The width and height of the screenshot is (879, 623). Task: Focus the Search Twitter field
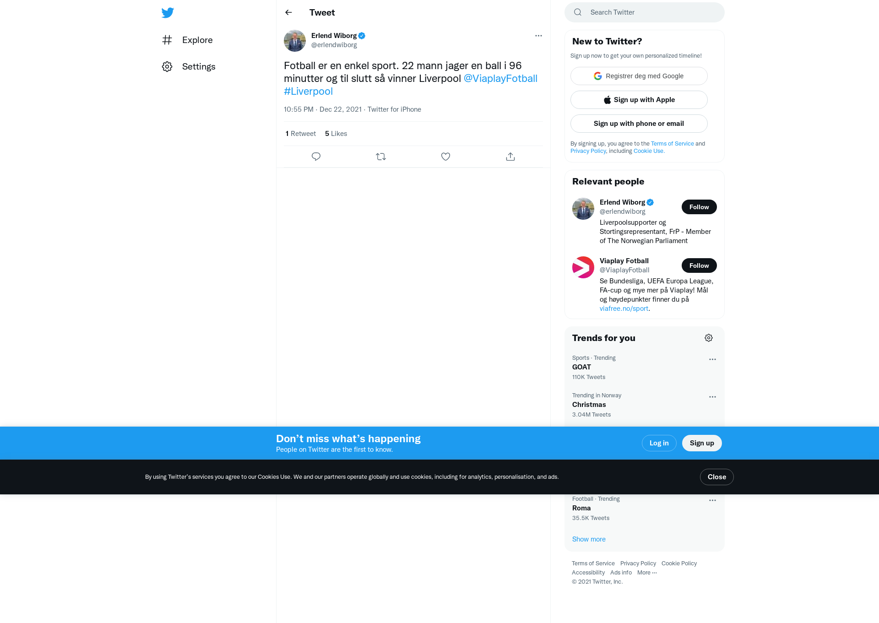click(x=645, y=12)
